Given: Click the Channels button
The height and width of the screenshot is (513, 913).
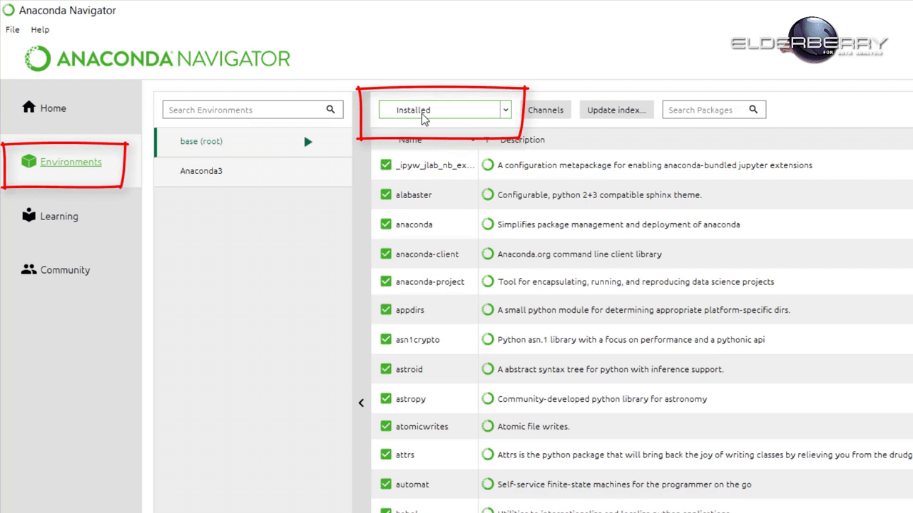Looking at the screenshot, I should (x=546, y=110).
